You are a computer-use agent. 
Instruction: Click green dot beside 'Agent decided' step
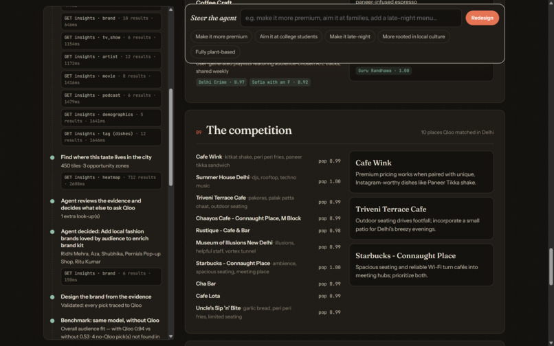[x=52, y=232]
